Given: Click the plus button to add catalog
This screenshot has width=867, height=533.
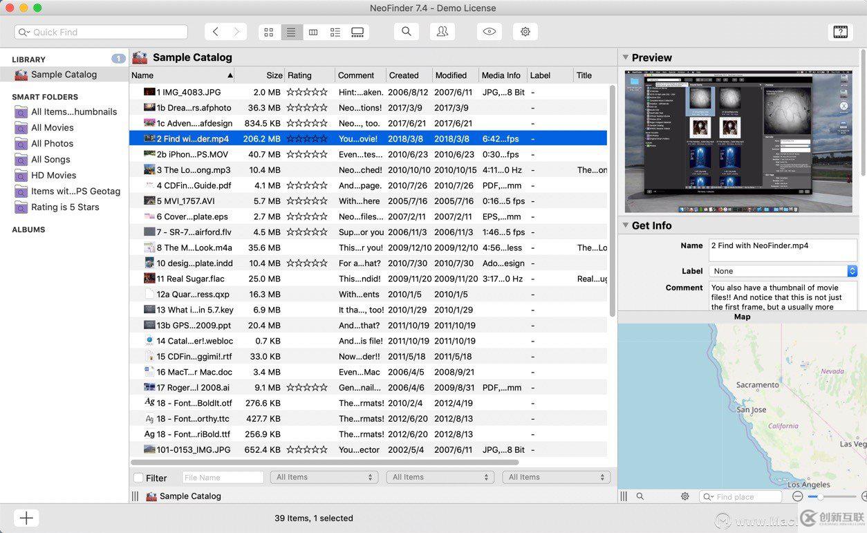Looking at the screenshot, I should pos(26,518).
